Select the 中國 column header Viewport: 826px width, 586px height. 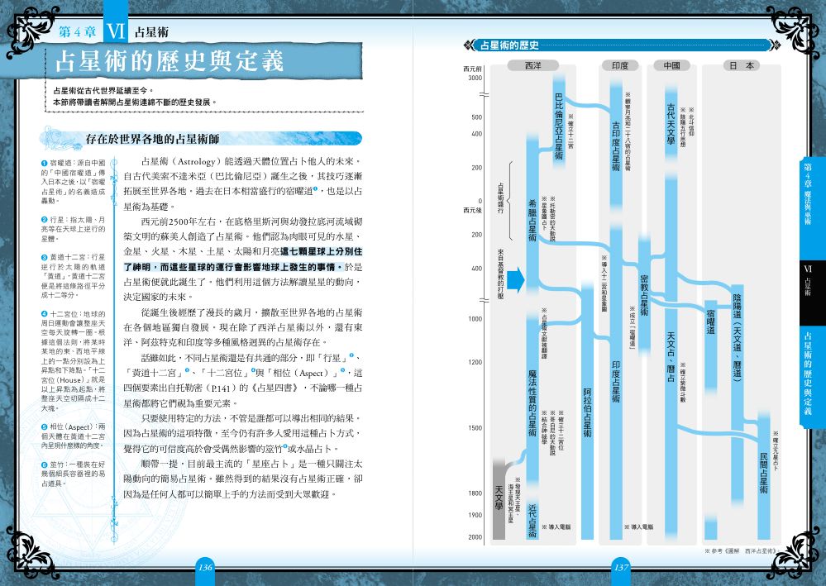tap(671, 65)
